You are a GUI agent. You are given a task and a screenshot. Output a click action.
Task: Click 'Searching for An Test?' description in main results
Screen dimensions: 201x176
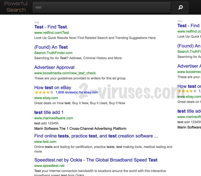click(78, 58)
